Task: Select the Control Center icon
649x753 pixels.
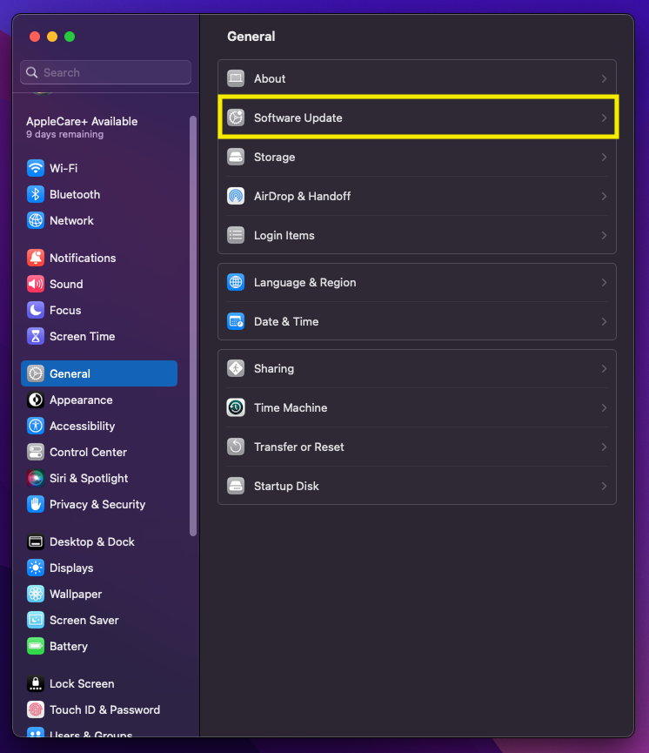Action: [36, 452]
